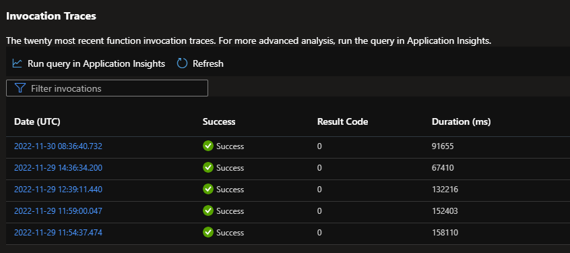The width and height of the screenshot is (570, 253).
Task: Select duration value 132216
Action: pyautogui.click(x=445, y=190)
